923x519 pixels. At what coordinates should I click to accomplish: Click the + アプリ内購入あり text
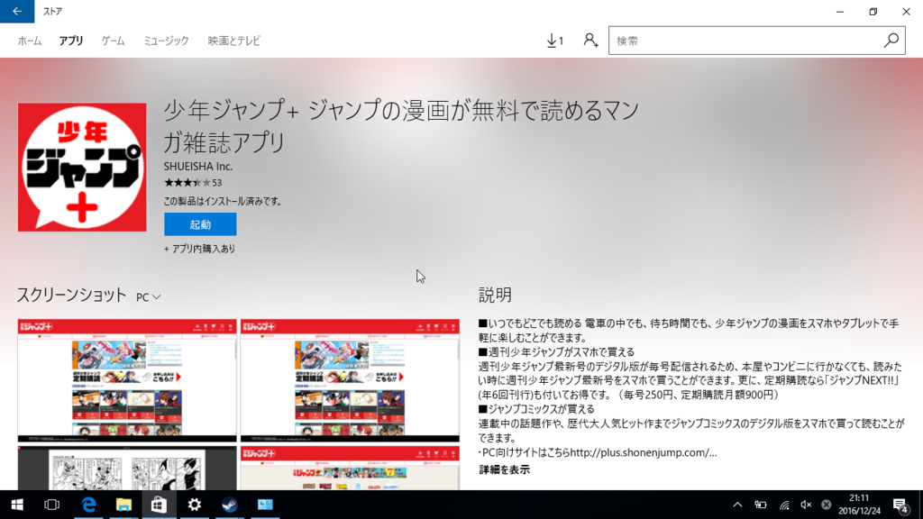pyautogui.click(x=199, y=249)
